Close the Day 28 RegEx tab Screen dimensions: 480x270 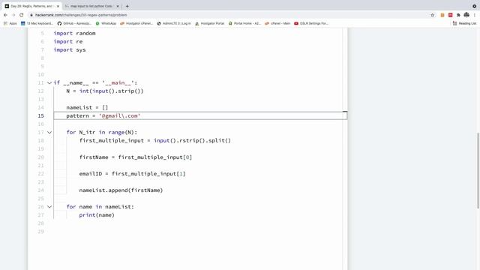58,6
